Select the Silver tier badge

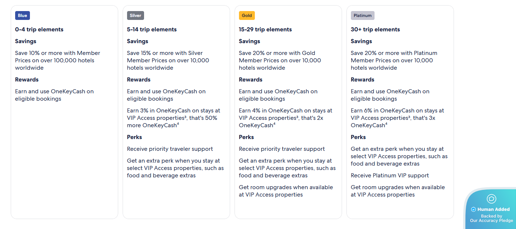pos(136,15)
